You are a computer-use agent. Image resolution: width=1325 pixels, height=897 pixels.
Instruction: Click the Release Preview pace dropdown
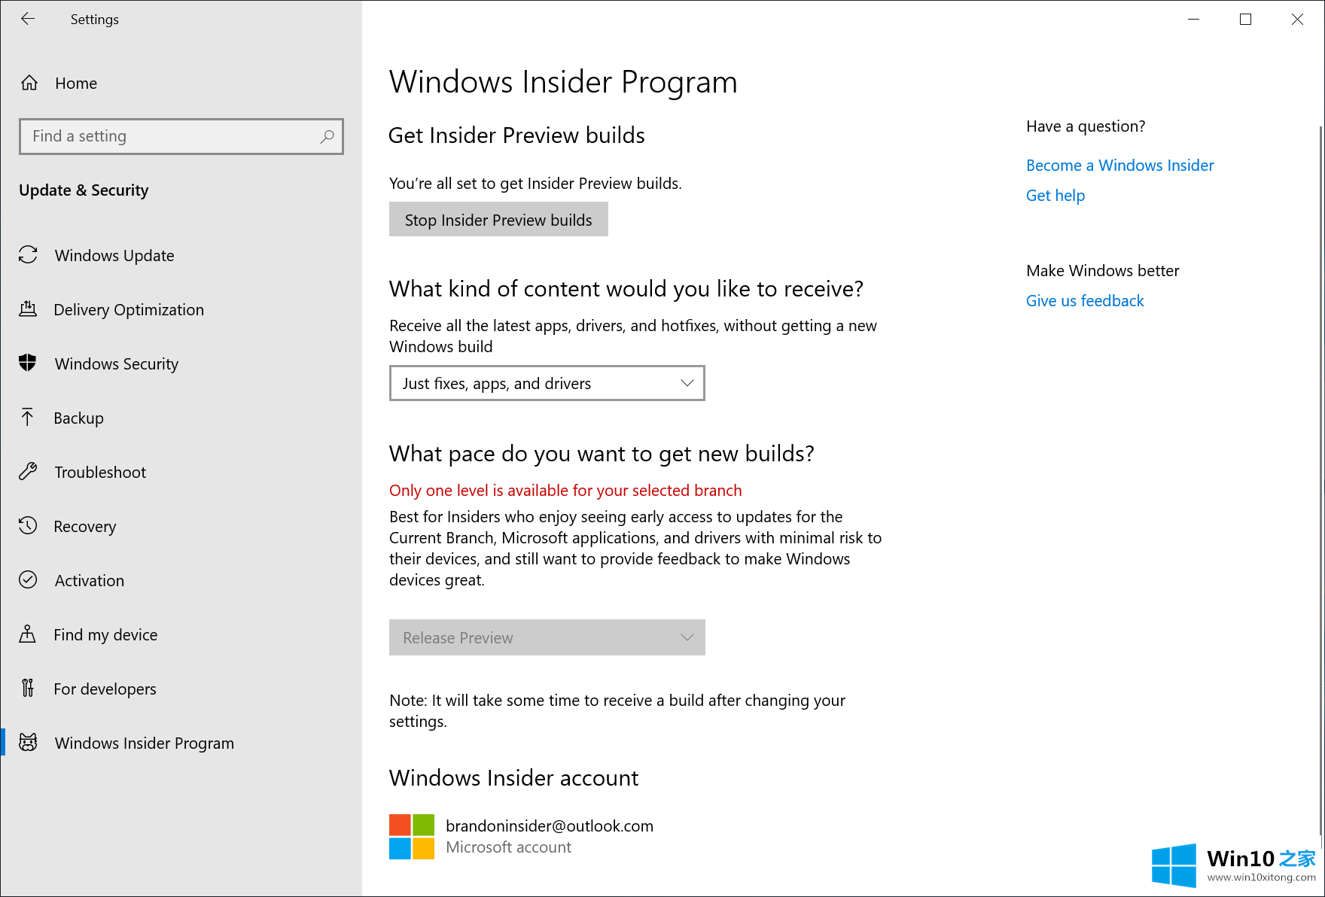tap(547, 637)
